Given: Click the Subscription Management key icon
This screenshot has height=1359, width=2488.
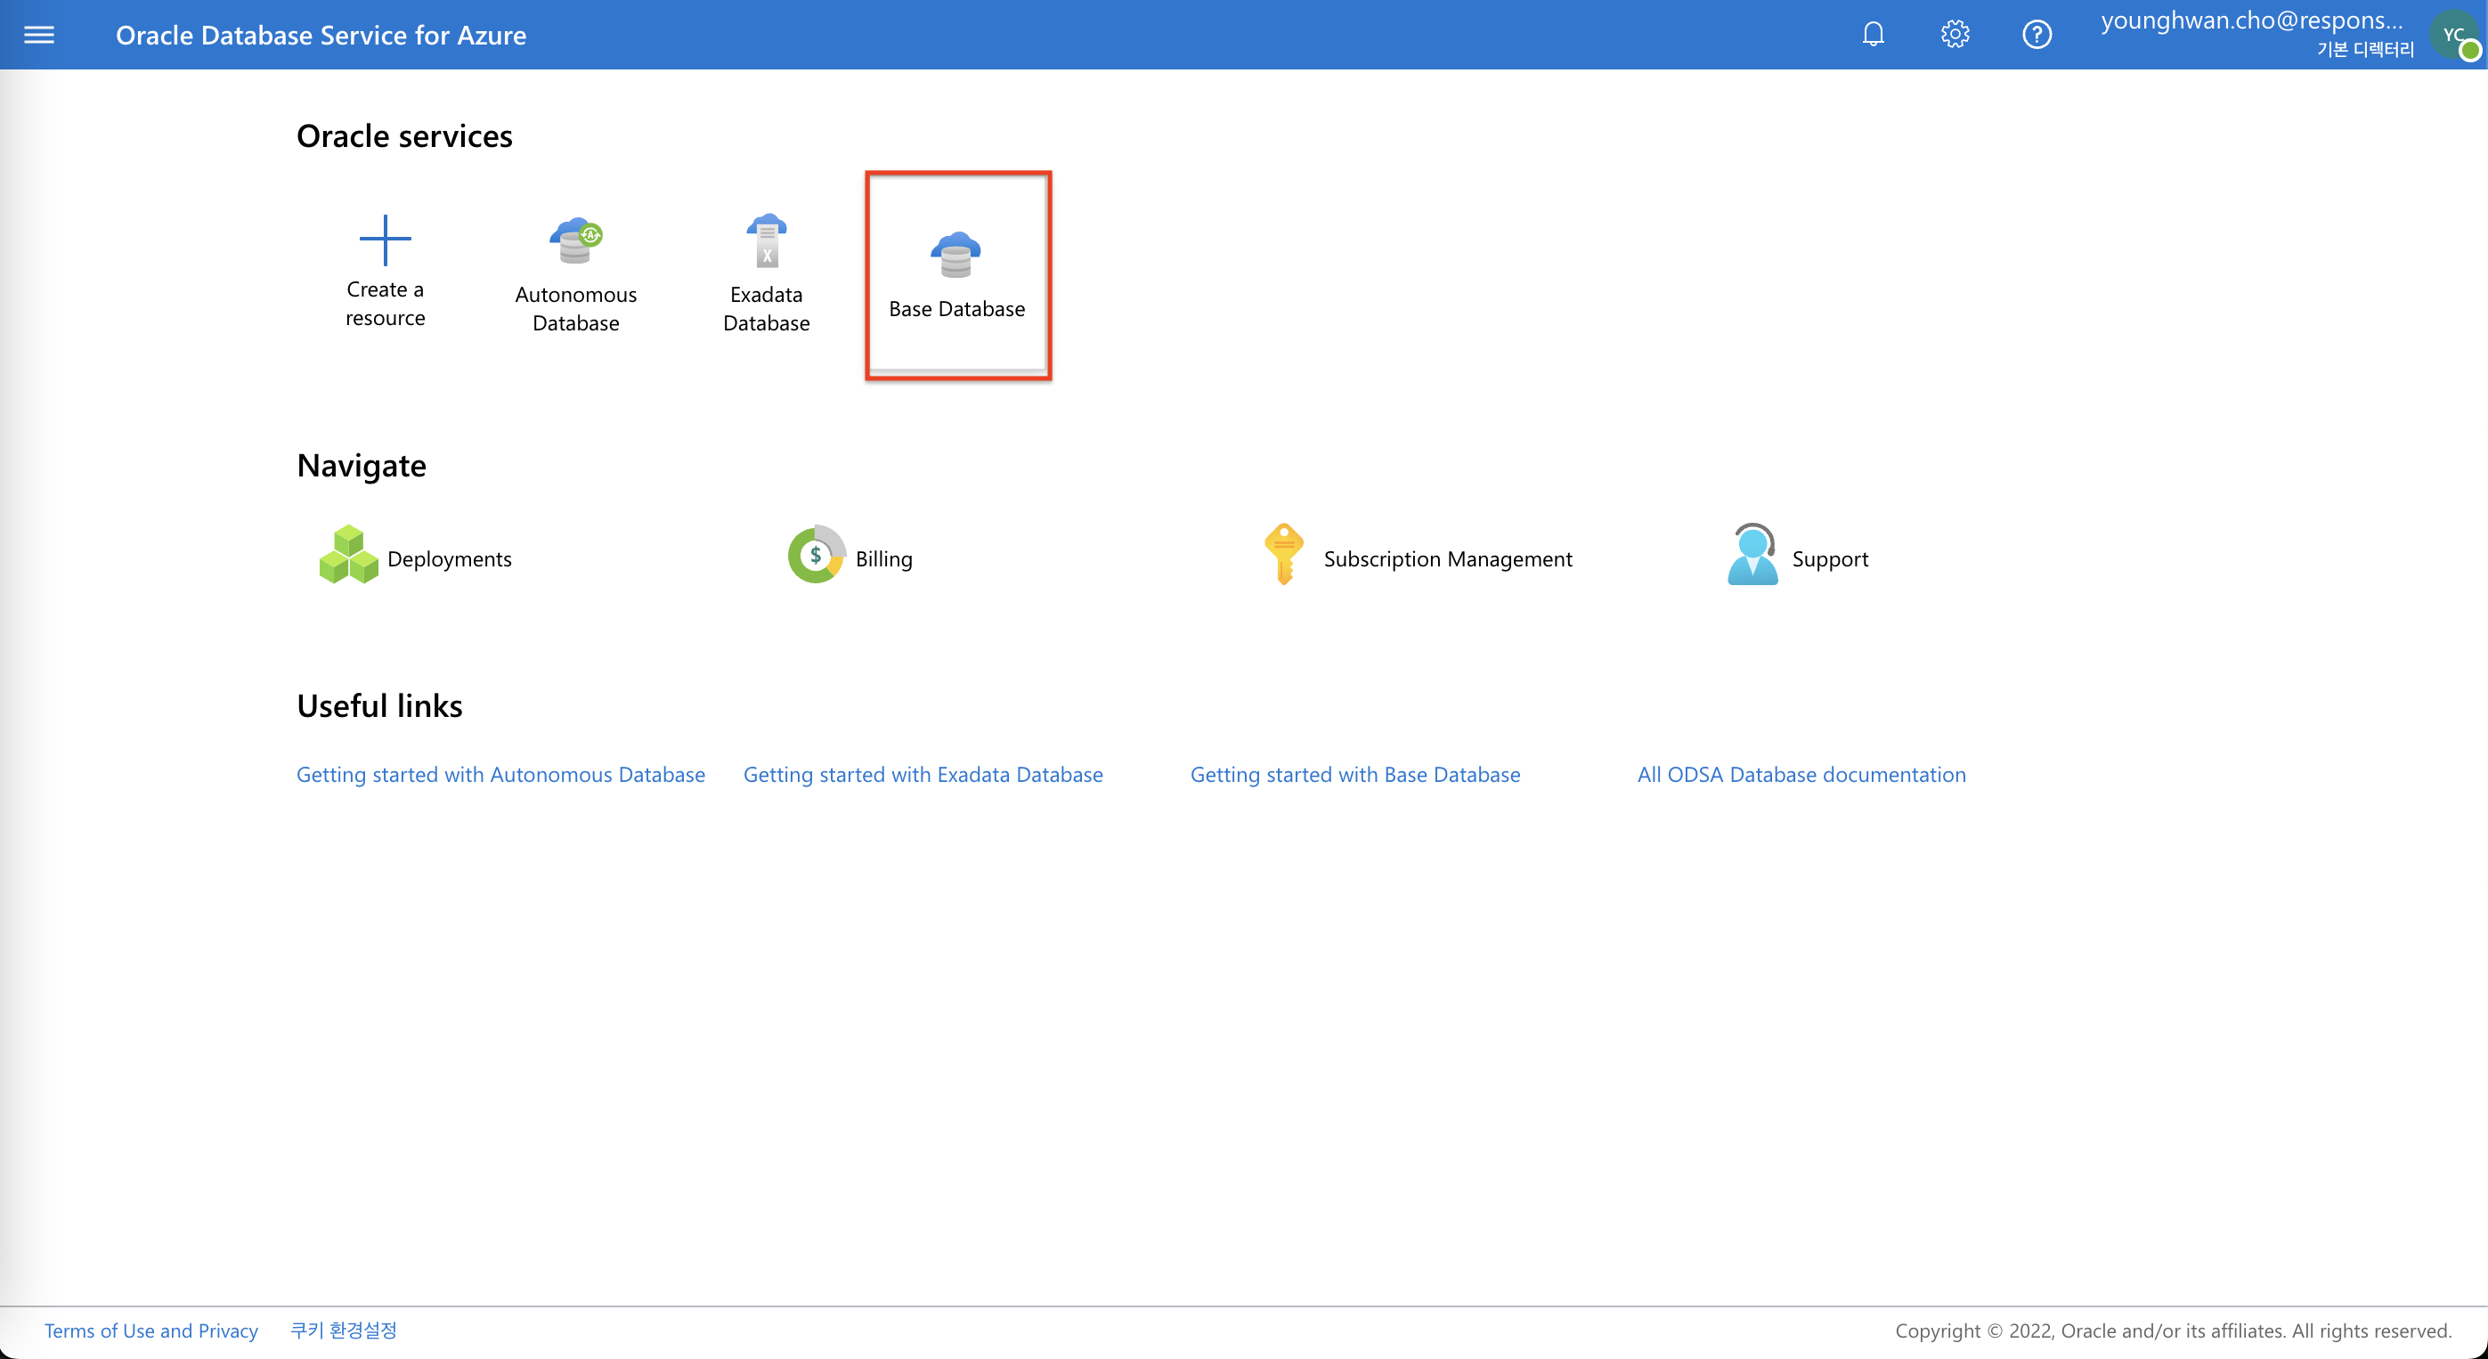Looking at the screenshot, I should coord(1283,555).
